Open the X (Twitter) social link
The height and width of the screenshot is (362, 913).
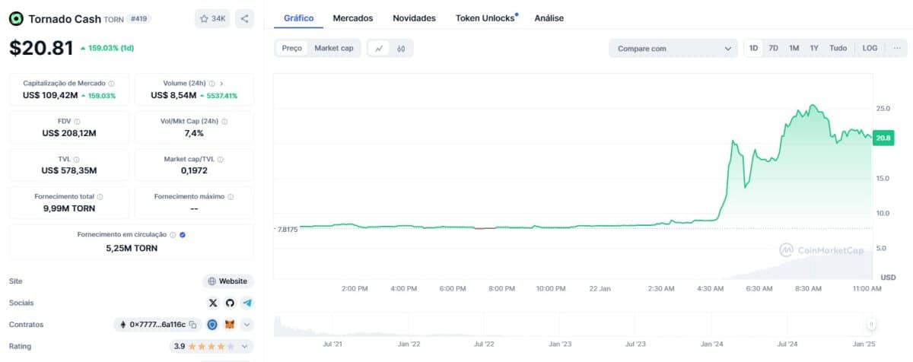(213, 303)
